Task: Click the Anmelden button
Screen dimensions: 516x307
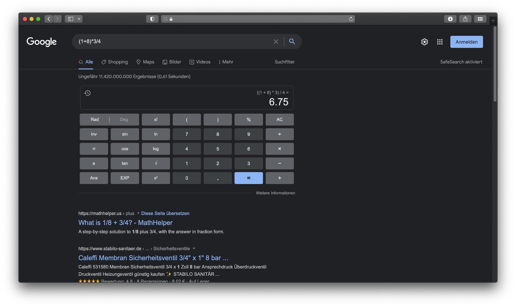Action: [466, 42]
